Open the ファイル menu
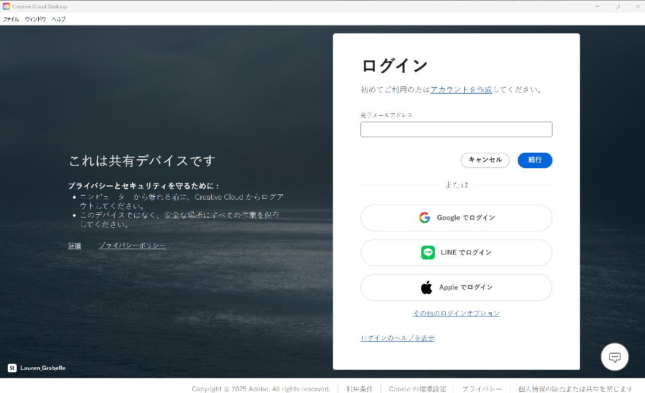The width and height of the screenshot is (645, 393). click(x=11, y=19)
